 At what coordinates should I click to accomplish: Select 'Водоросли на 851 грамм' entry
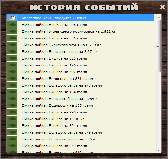click(x=80, y=78)
